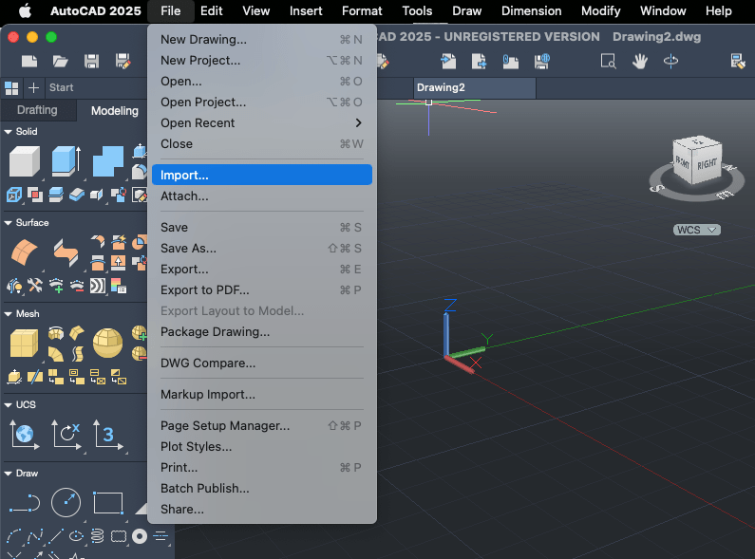Switch to the Drawing2 document tab
The width and height of the screenshot is (755, 559).
tap(456, 87)
